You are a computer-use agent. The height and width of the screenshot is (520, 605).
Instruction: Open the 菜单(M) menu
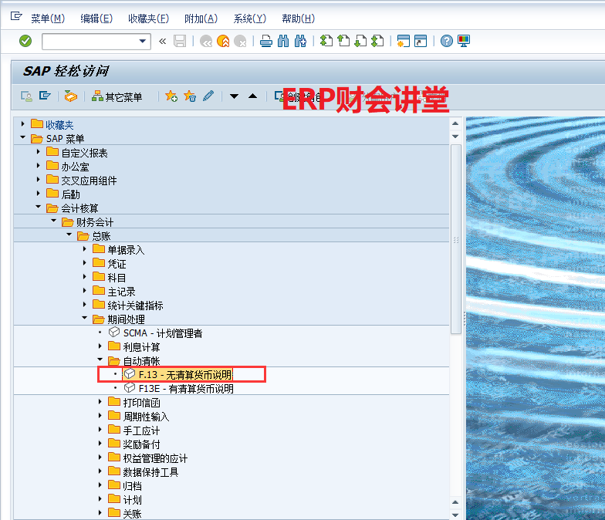tap(48, 19)
